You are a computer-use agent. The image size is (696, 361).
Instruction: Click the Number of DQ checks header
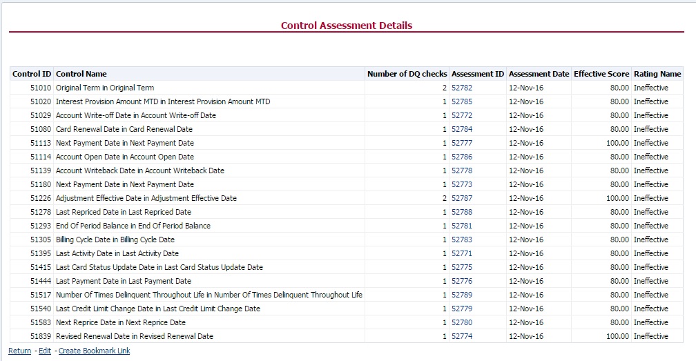click(407, 74)
